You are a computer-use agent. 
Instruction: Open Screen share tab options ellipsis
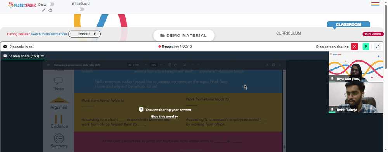coord(42,56)
